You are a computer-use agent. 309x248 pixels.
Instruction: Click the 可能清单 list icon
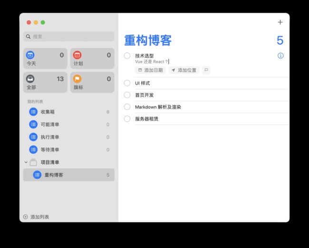33,124
